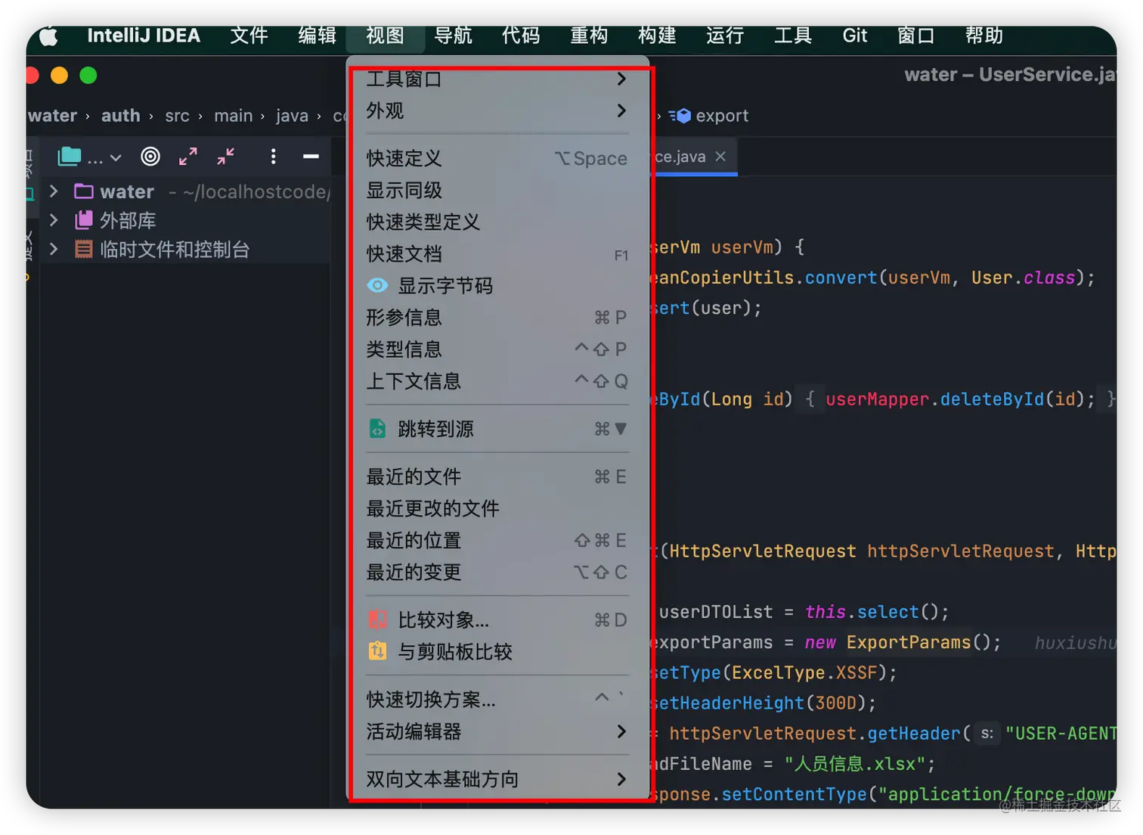Choose 最近更改的文件 menu entry

pos(498,509)
